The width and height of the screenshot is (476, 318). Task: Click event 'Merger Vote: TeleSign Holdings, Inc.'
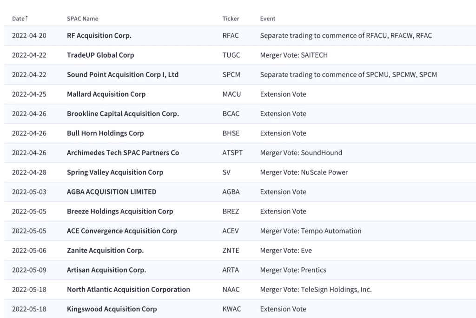(316, 290)
